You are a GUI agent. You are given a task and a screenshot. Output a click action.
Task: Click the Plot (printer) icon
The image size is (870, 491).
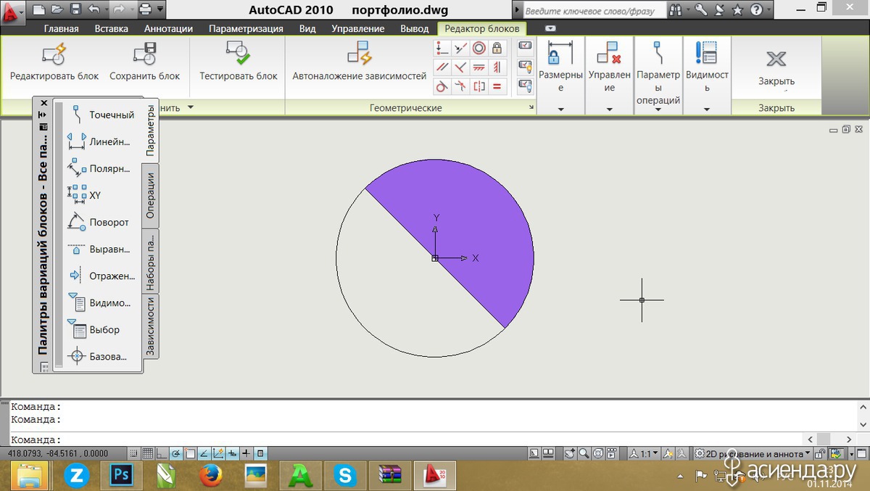(x=145, y=9)
